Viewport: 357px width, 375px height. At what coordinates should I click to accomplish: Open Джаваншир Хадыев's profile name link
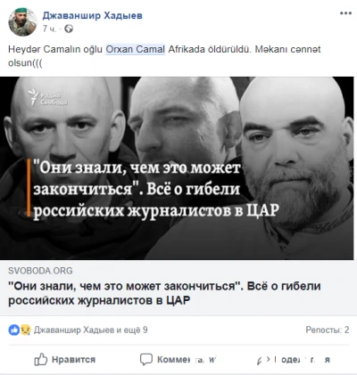(92, 15)
